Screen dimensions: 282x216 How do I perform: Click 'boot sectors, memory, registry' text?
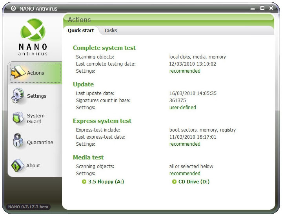tap(202, 130)
